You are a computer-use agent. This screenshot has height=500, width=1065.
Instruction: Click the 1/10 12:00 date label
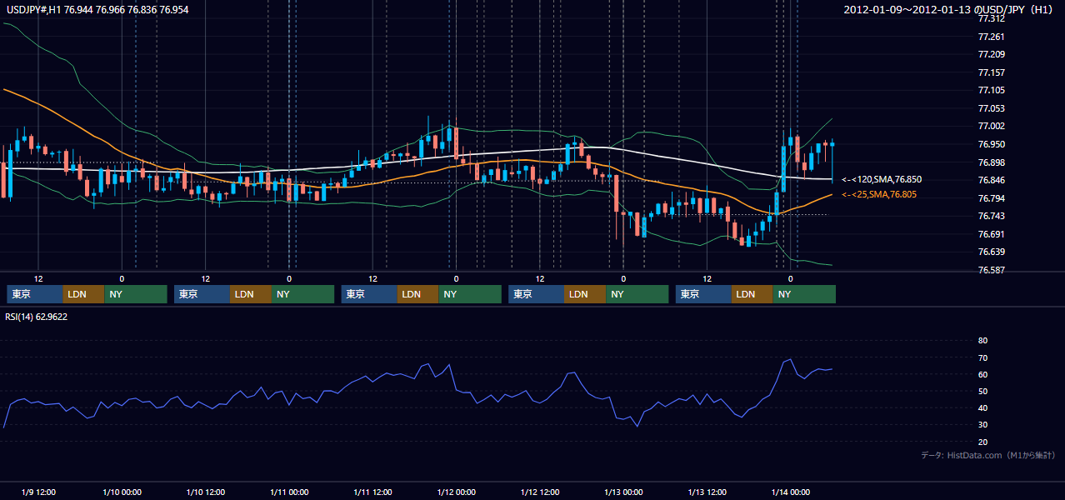click(205, 492)
